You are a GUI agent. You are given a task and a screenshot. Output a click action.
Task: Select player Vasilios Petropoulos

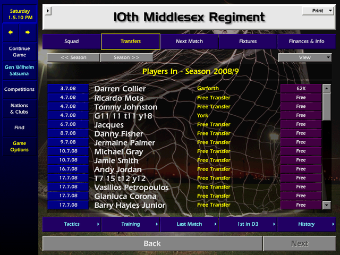point(131,188)
